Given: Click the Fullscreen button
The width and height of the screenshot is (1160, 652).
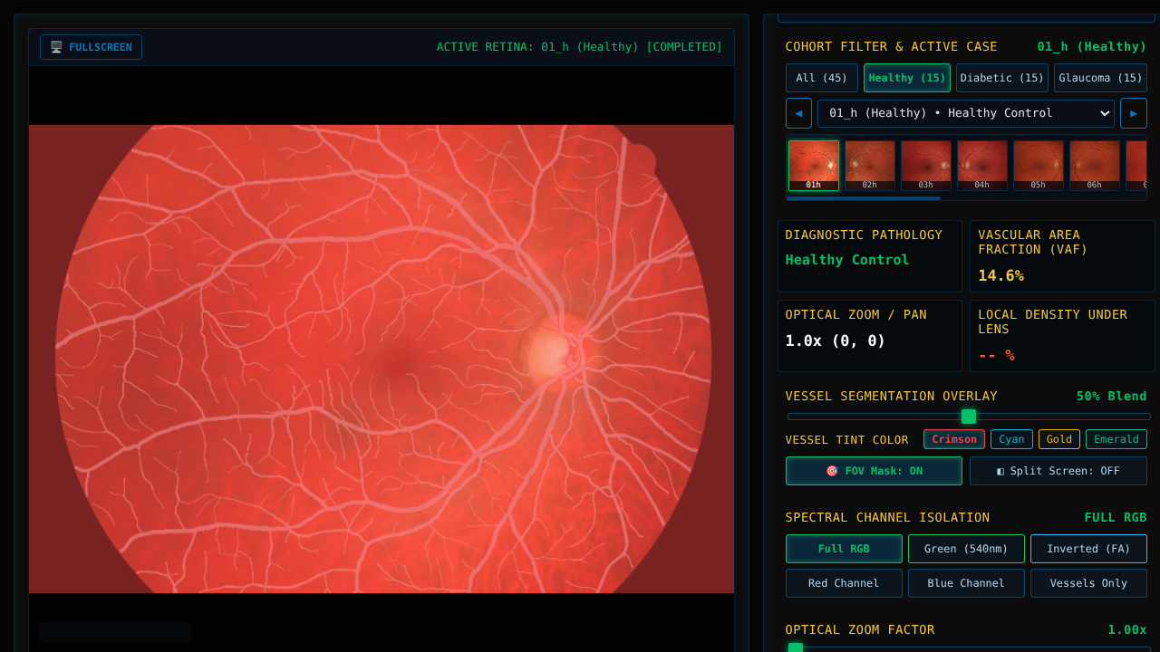Looking at the screenshot, I should (x=91, y=47).
